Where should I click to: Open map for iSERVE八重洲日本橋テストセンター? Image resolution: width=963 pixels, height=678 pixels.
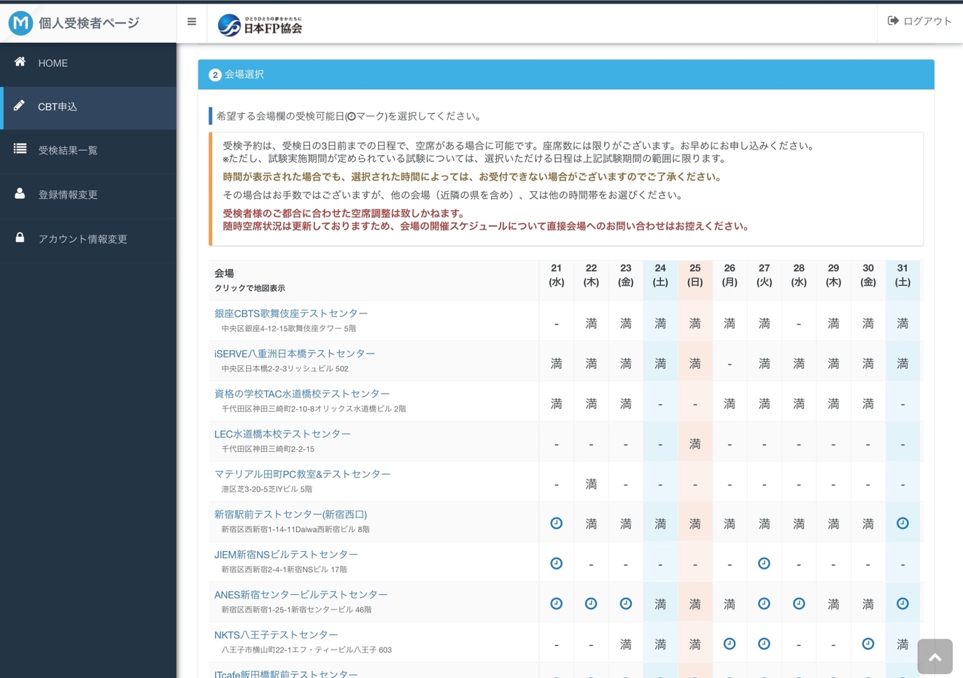click(x=295, y=354)
